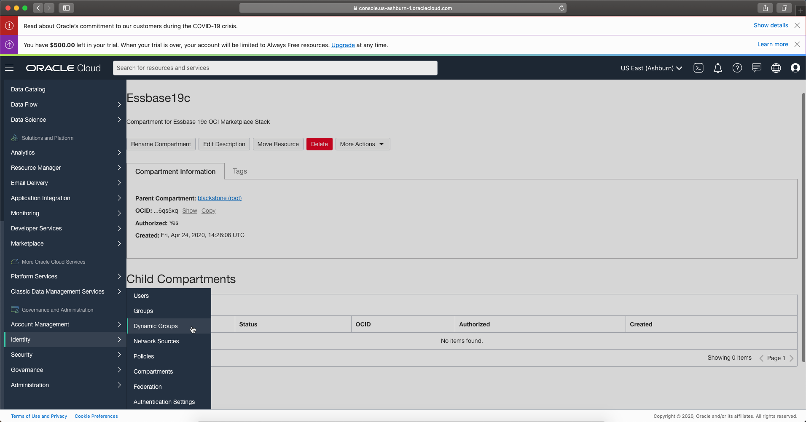Image resolution: width=806 pixels, height=422 pixels.
Task: Open Policies in the Identity submenu
Action: pyautogui.click(x=144, y=356)
